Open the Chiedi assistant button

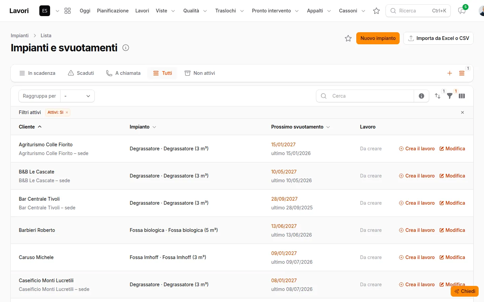465,291
